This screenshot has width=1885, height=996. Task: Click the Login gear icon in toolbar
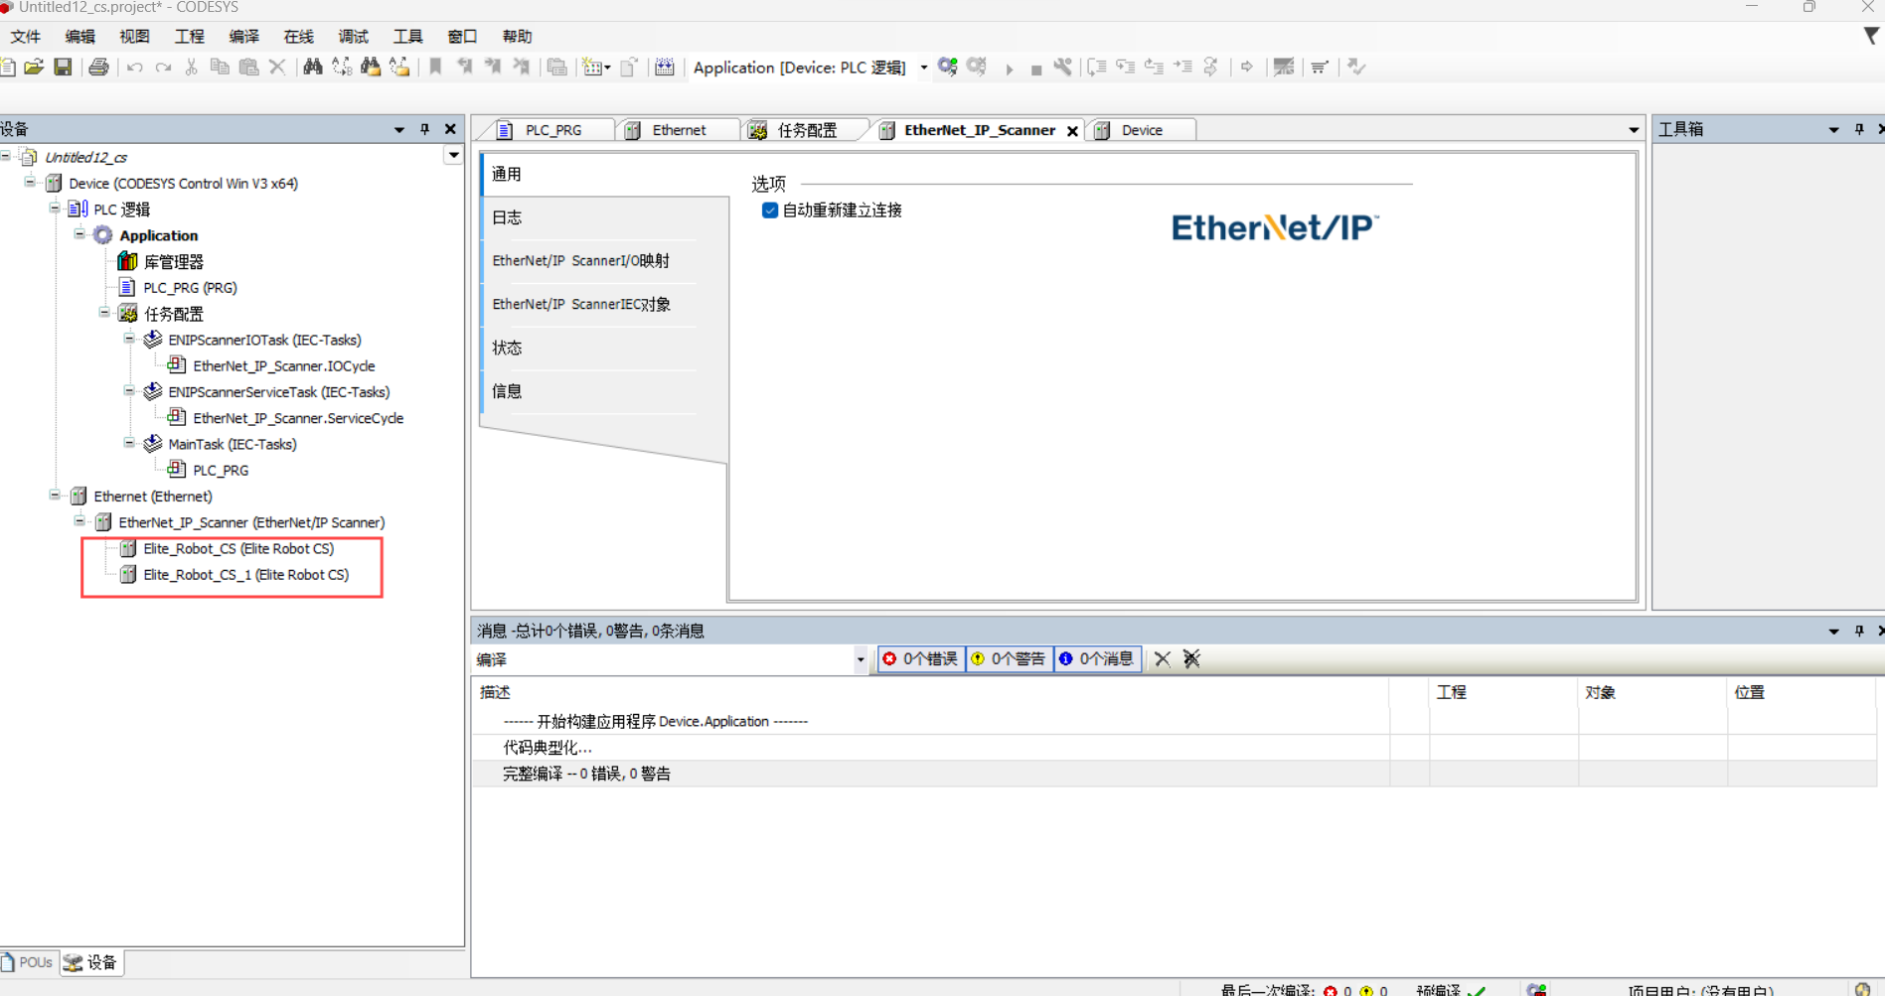(947, 67)
